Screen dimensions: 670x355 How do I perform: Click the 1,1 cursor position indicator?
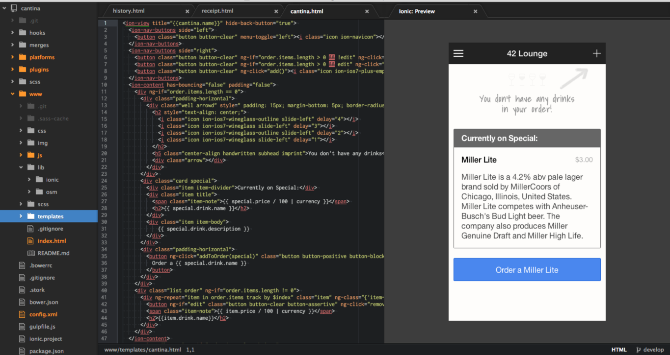[190, 350]
